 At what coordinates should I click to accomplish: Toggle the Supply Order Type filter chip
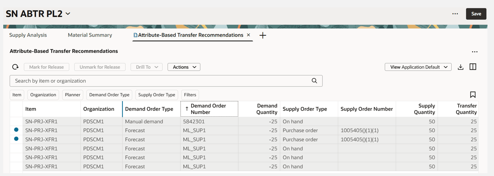coord(157,95)
